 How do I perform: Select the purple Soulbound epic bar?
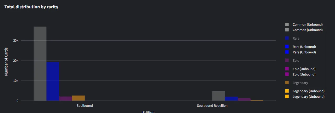tap(65, 98)
